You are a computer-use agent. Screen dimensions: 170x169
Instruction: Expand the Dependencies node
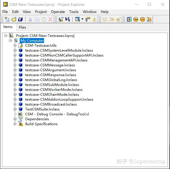(x=15, y=119)
